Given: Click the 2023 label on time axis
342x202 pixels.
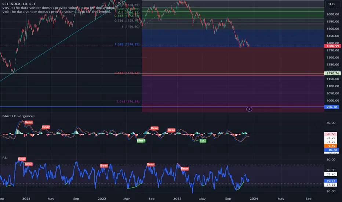Looking at the screenshot, I should click(177, 198).
